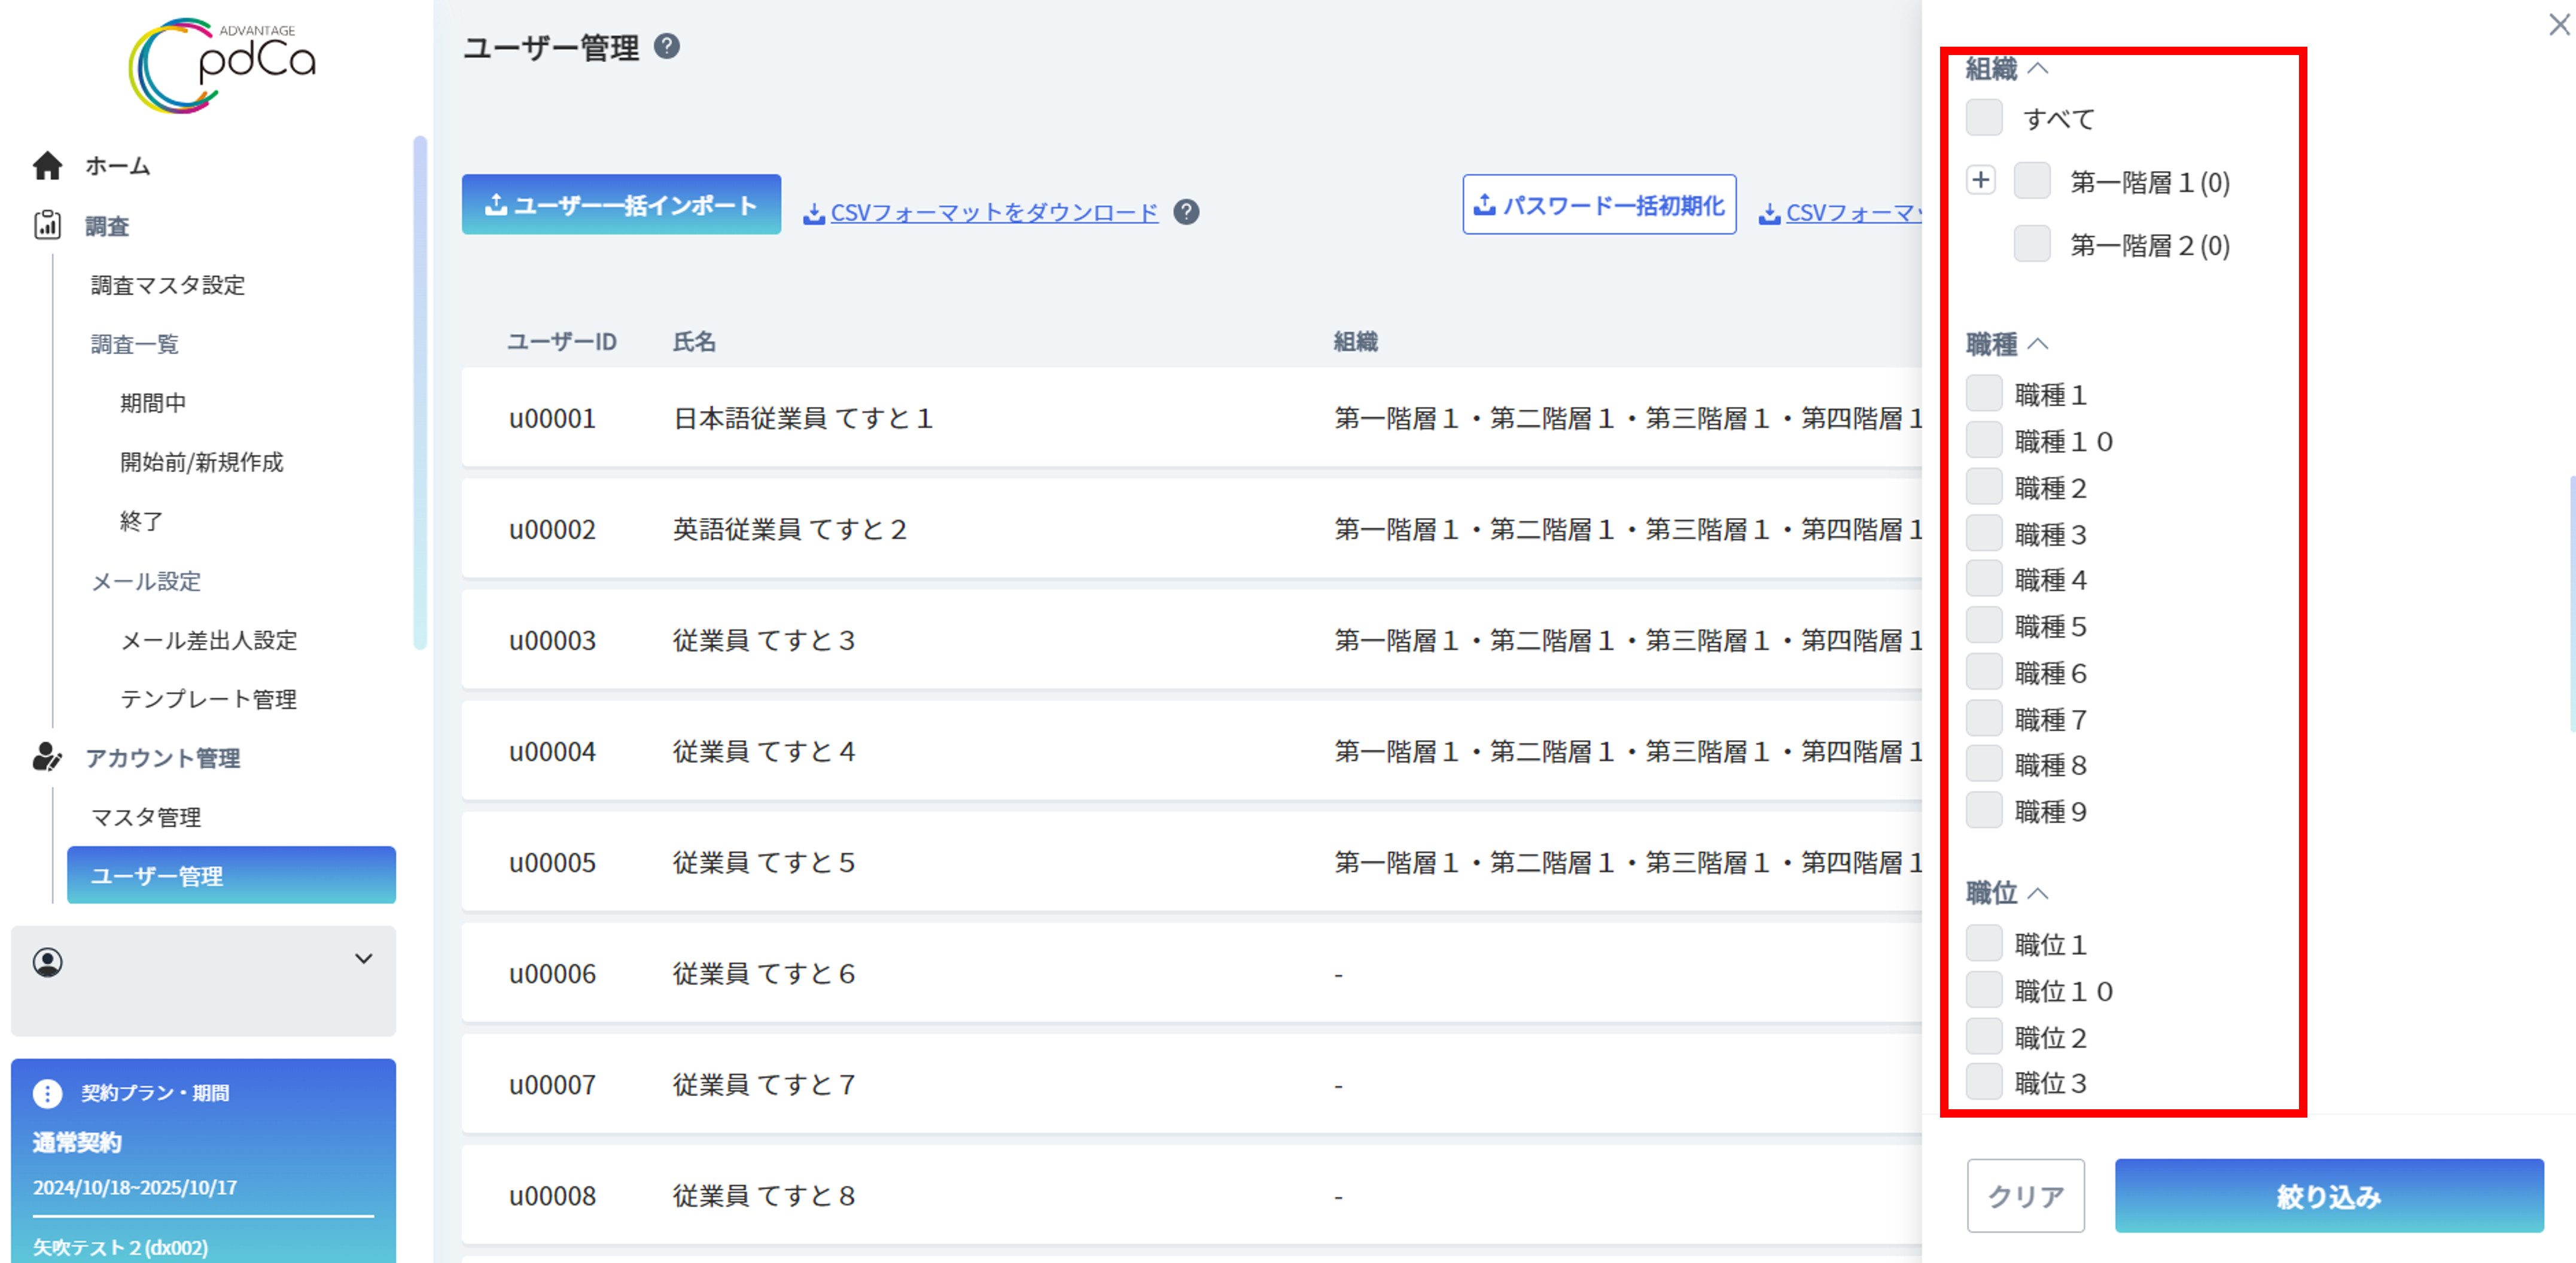Click パスワード一括初期化 button
The width and height of the screenshot is (2576, 1263).
[x=1599, y=205]
